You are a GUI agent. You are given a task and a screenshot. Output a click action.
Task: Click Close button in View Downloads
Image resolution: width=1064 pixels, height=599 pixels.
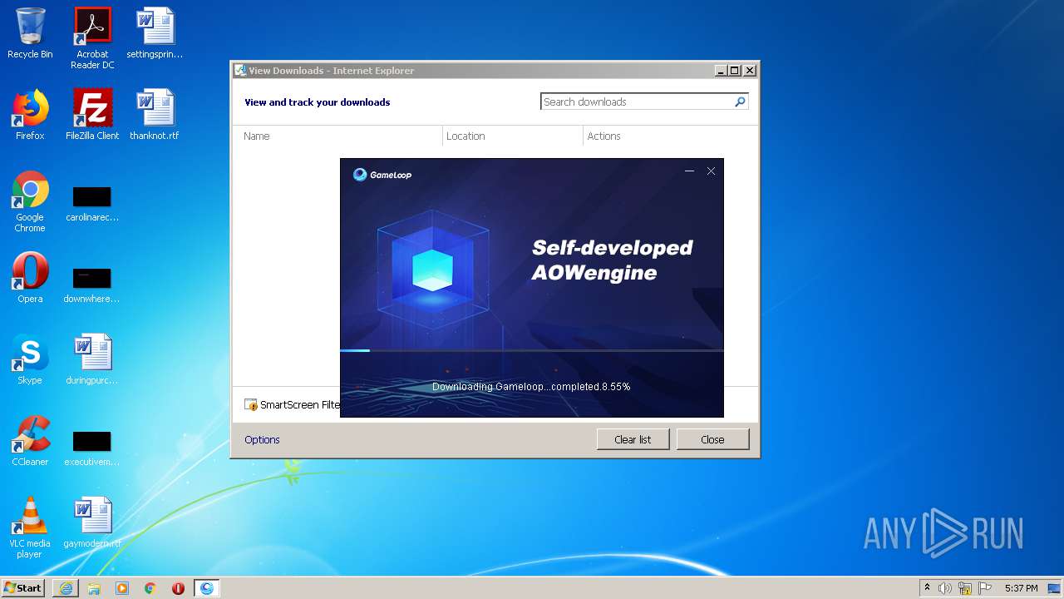tap(712, 439)
